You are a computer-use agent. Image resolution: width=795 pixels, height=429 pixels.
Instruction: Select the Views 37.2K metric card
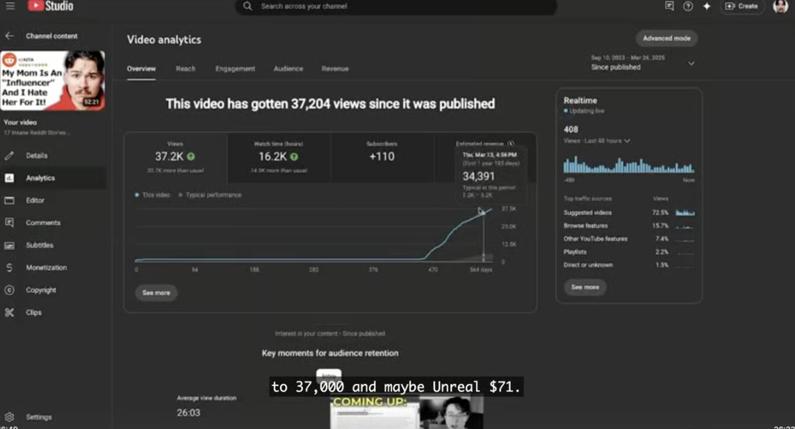175,158
